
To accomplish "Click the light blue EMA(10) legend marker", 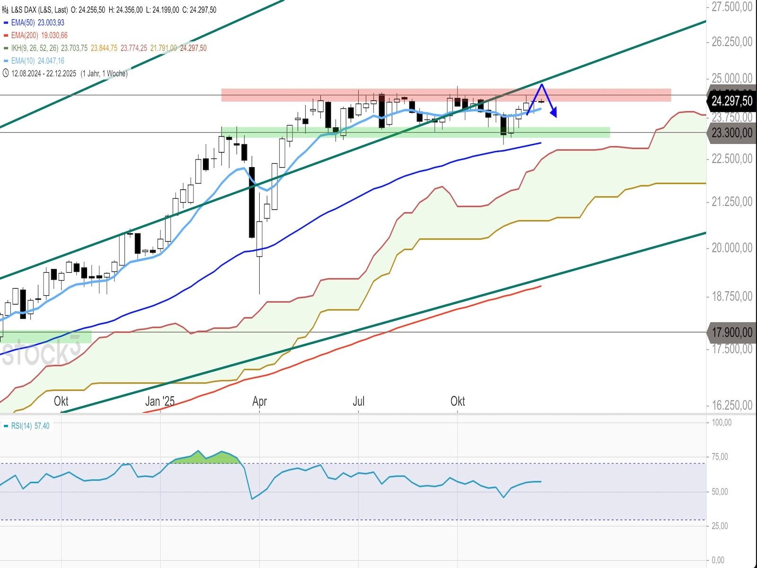I will click(x=6, y=61).
